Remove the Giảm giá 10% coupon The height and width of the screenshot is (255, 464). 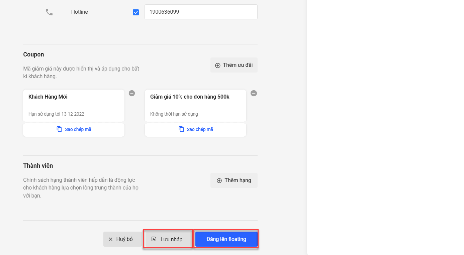click(x=254, y=93)
